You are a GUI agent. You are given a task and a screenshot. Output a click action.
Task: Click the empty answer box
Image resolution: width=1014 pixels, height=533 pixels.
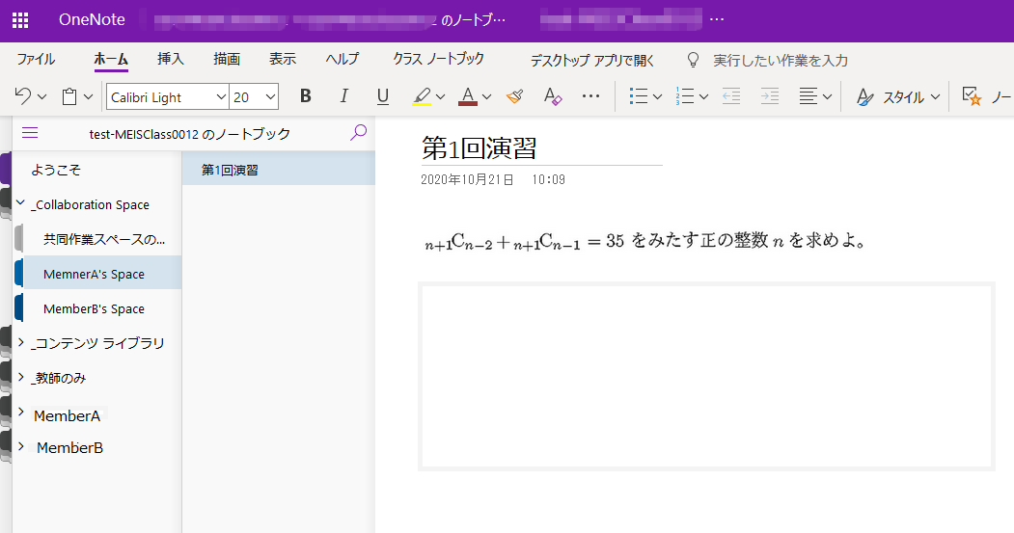[x=706, y=376]
